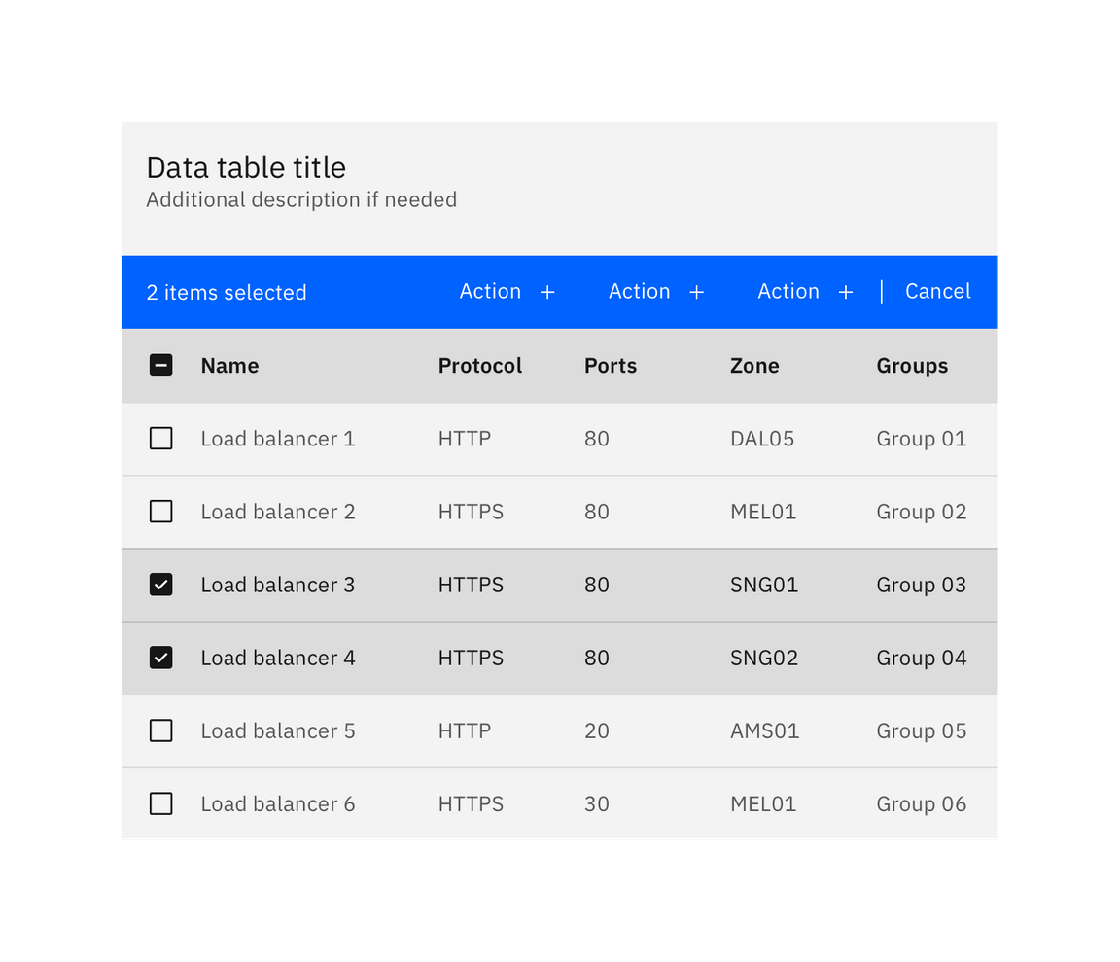
Task: Click the indeterminate select-all checkbox icon
Action: pyautogui.click(x=160, y=366)
